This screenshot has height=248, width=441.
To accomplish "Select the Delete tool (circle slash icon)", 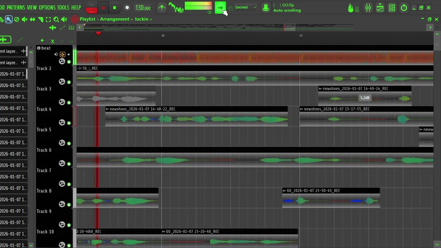I will [17, 20].
